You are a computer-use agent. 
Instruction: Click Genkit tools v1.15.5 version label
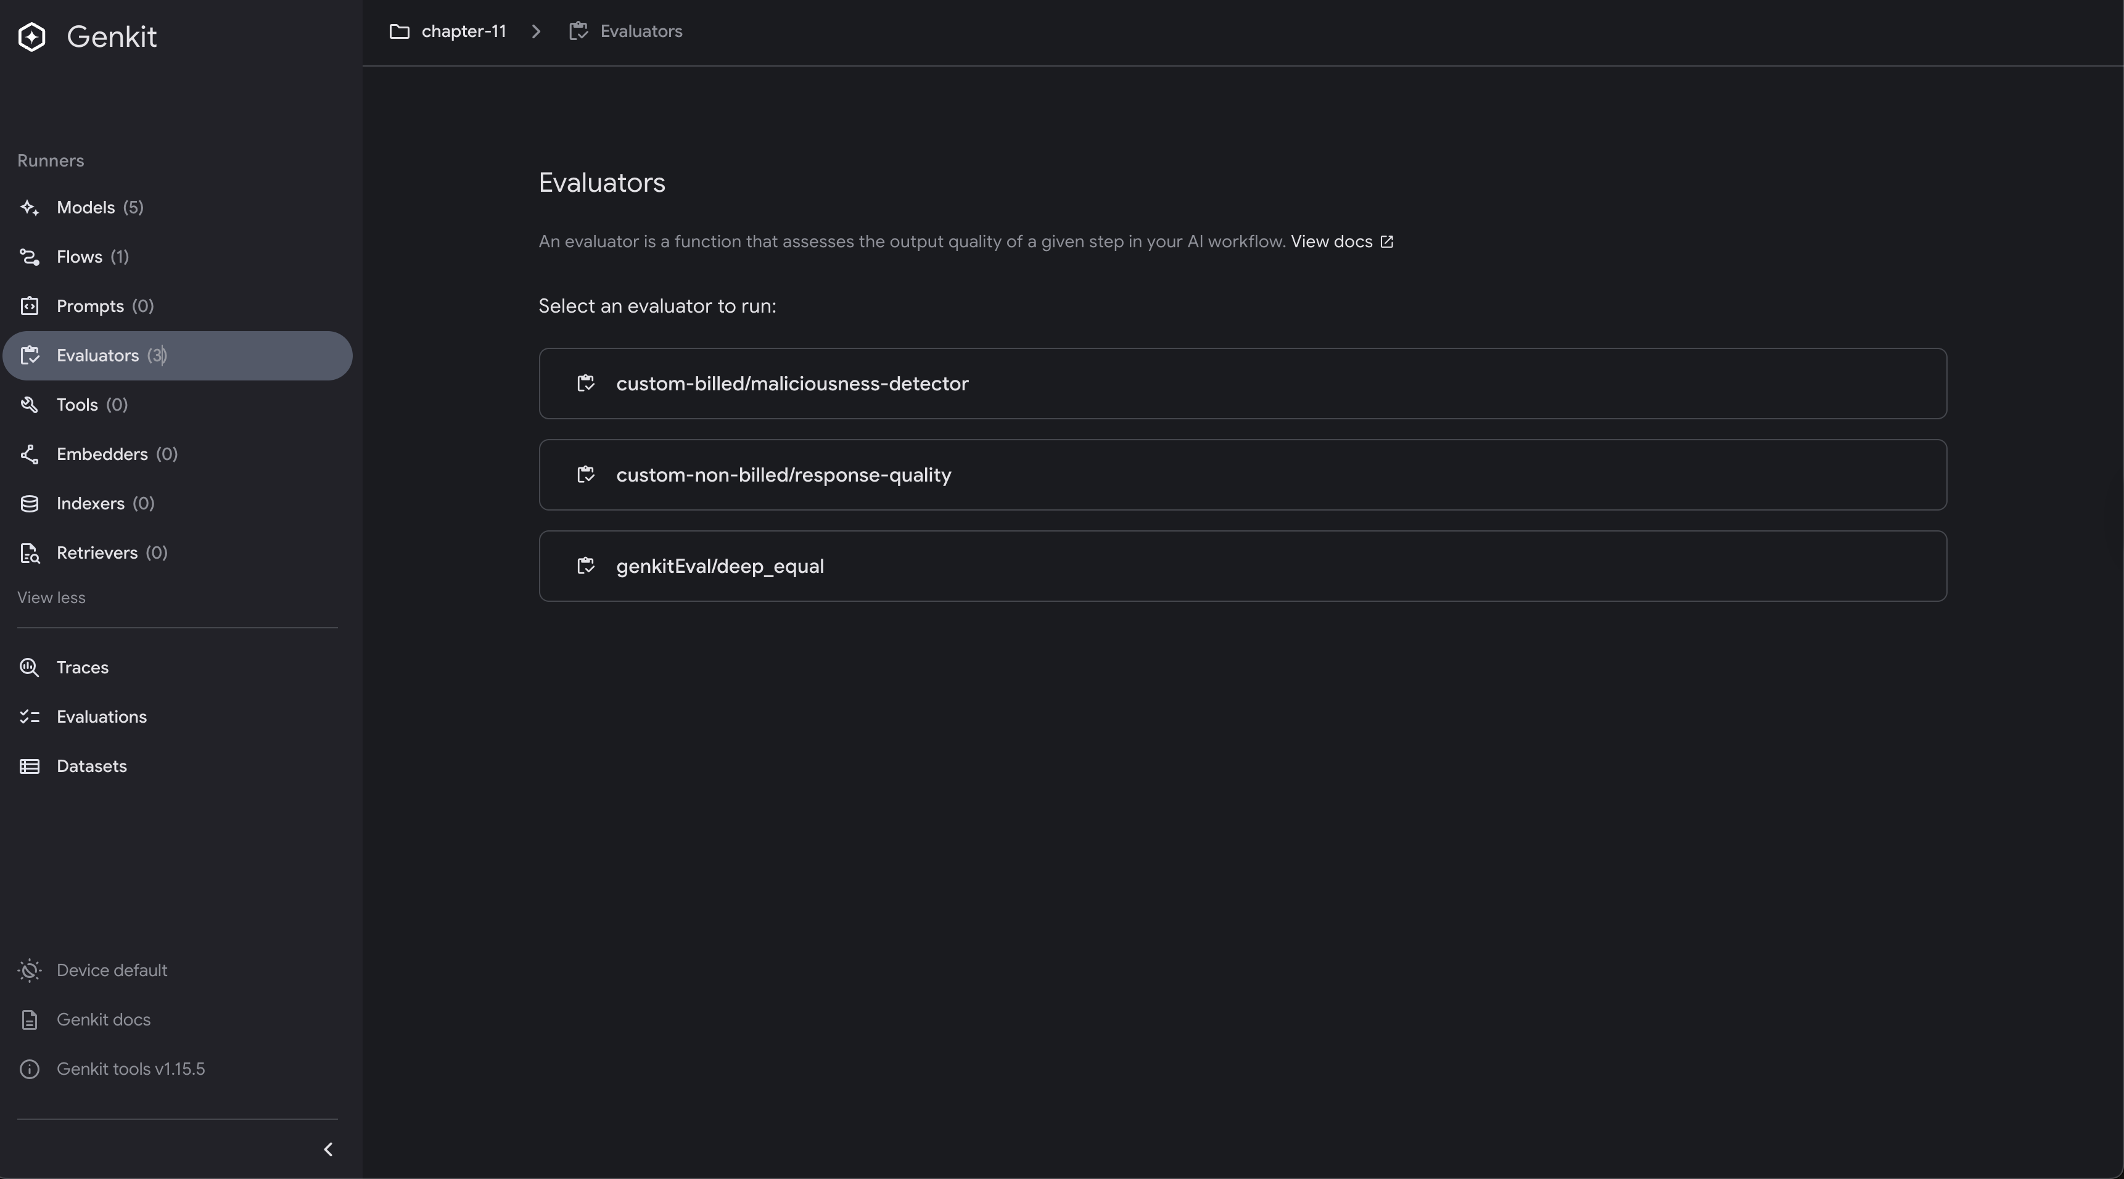tap(130, 1069)
